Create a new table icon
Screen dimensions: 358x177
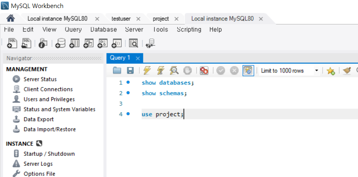point(74,43)
